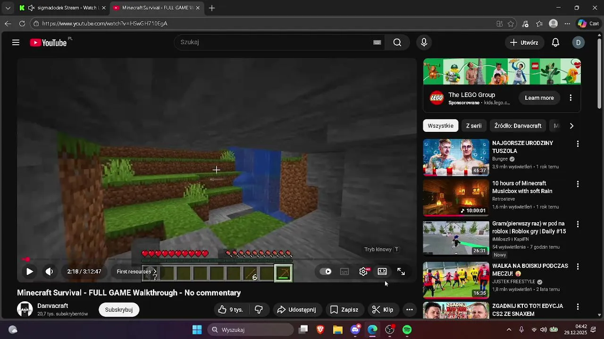The width and height of the screenshot is (604, 339).
Task: Toggle autoplay switch in player
Action: (x=326, y=272)
